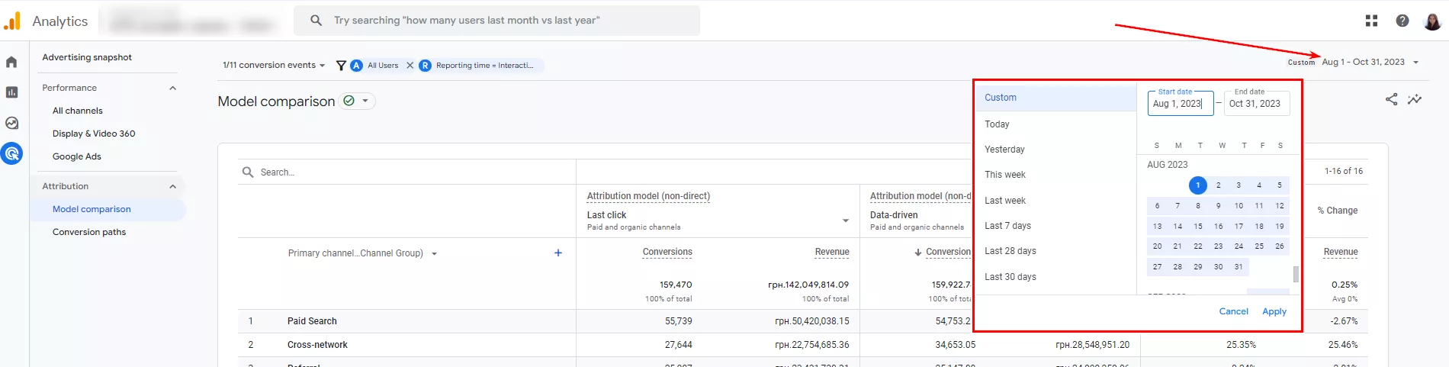1449x367 pixels.
Task: Collapse the Performance section
Action: click(x=172, y=88)
